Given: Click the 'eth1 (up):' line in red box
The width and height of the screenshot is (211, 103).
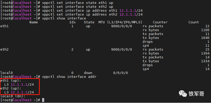Looking at the screenshot, I should (x=11, y=80).
